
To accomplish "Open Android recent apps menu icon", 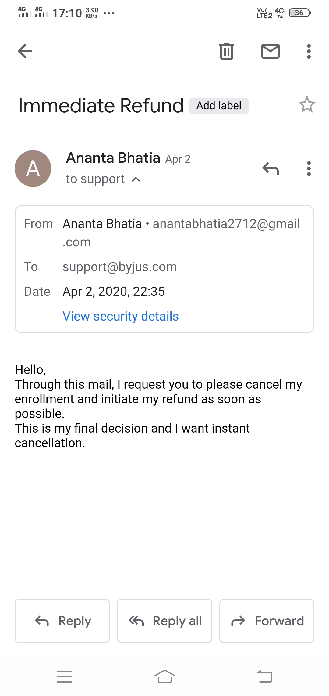I will (x=64, y=676).
